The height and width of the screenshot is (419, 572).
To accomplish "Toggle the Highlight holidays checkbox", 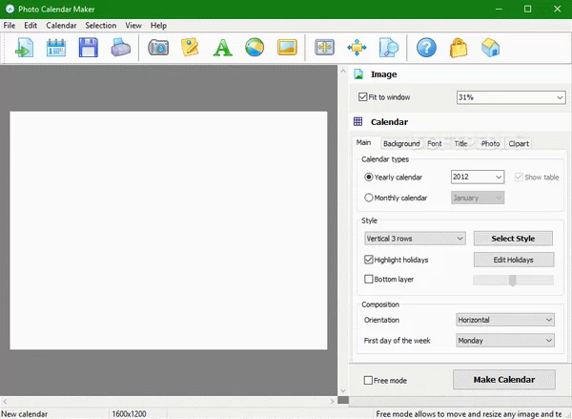I will [x=368, y=260].
